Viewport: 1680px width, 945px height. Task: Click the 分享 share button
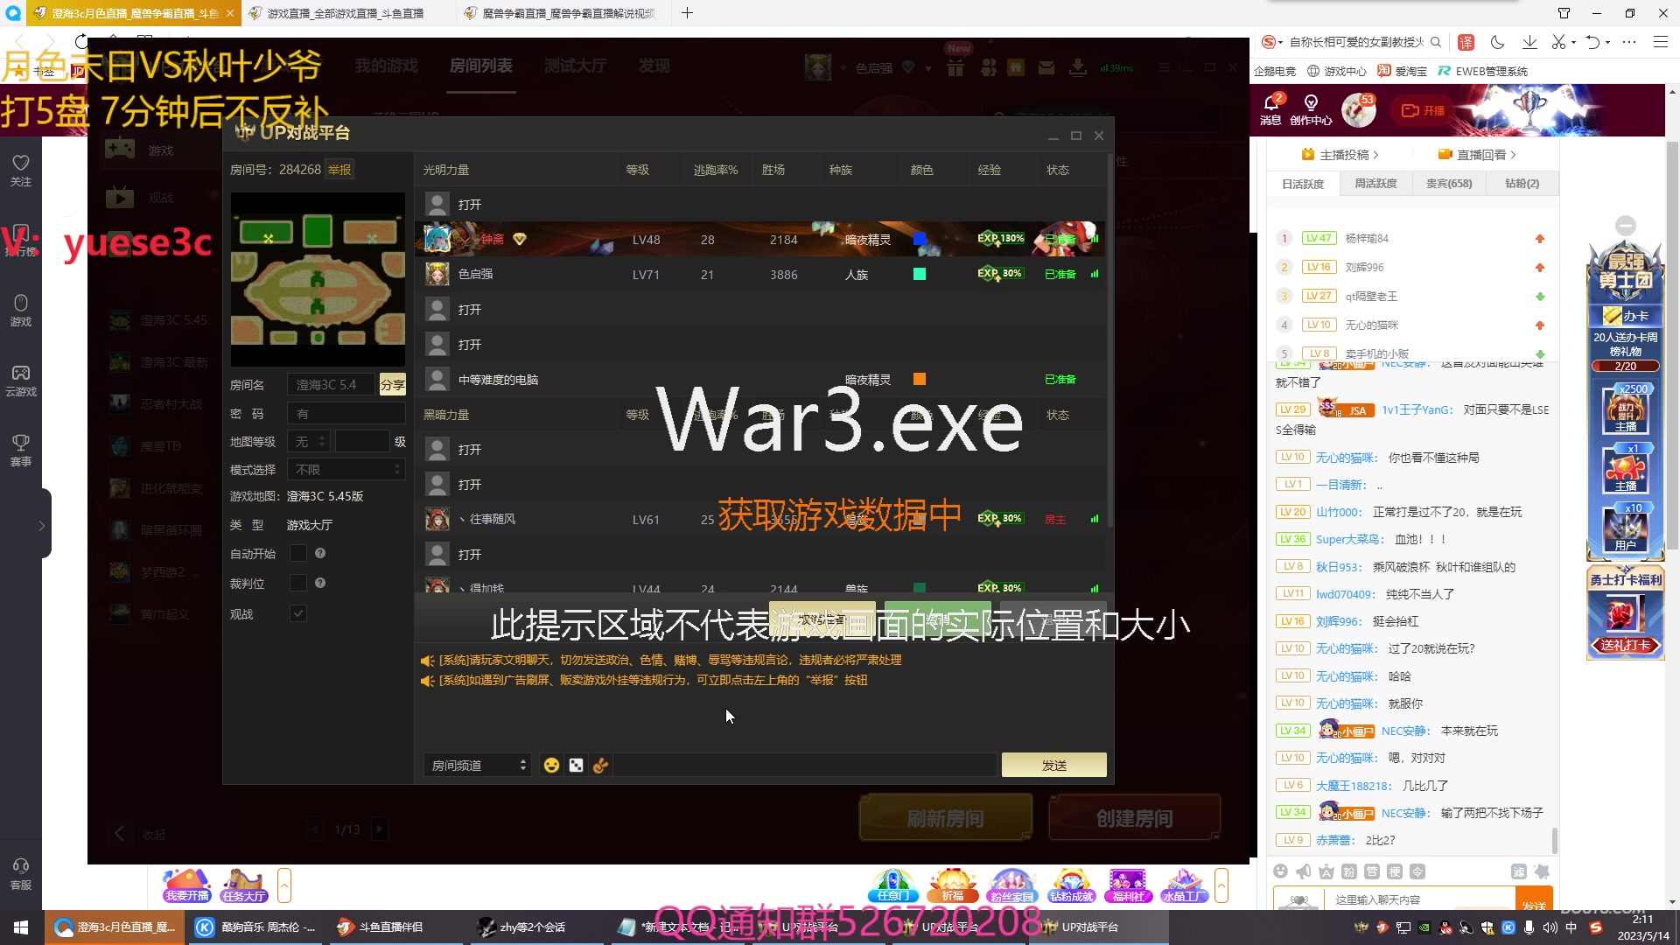point(392,384)
